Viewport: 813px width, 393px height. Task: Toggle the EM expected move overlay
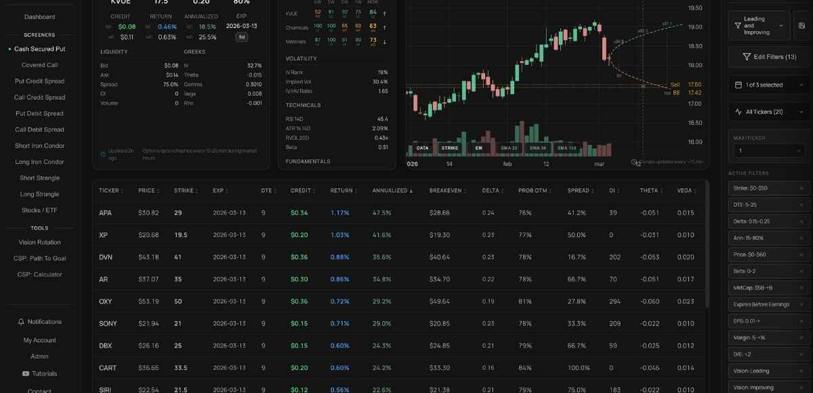478,148
